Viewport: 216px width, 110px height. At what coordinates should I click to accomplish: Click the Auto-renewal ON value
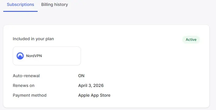(x=81, y=76)
